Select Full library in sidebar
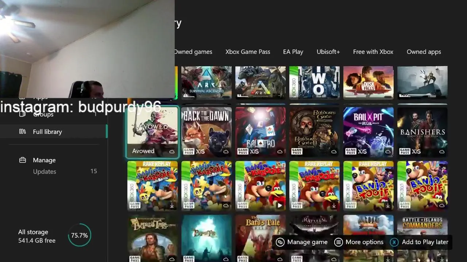 point(54,132)
